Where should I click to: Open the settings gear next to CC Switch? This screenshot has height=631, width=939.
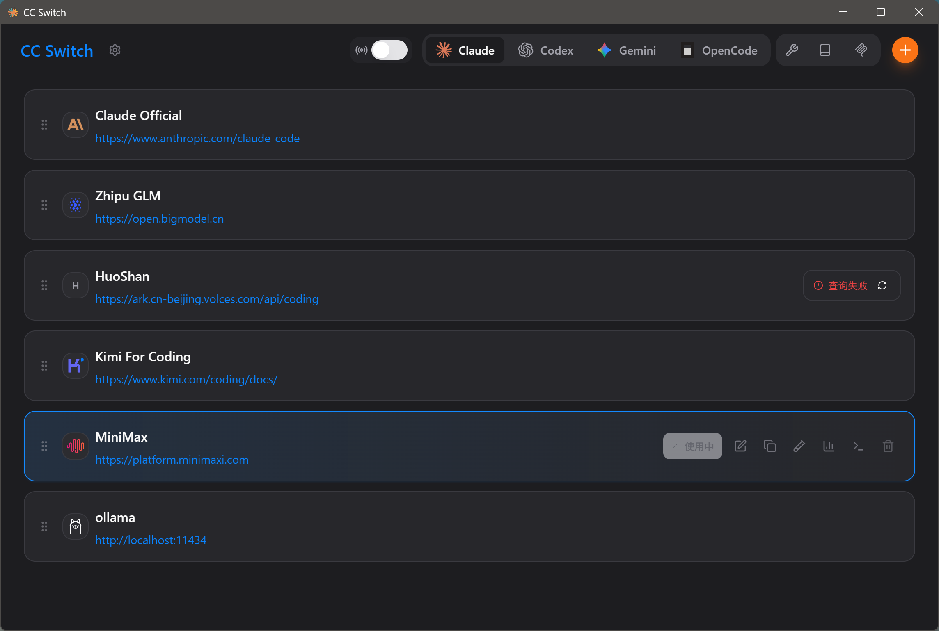click(x=115, y=50)
